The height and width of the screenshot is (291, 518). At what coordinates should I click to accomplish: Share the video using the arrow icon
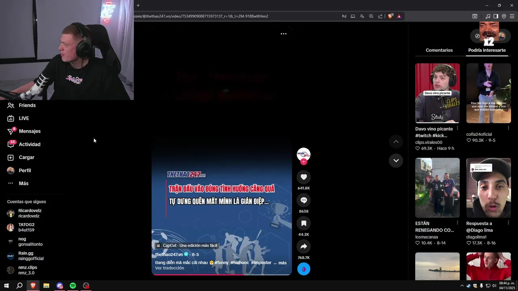pos(304,247)
